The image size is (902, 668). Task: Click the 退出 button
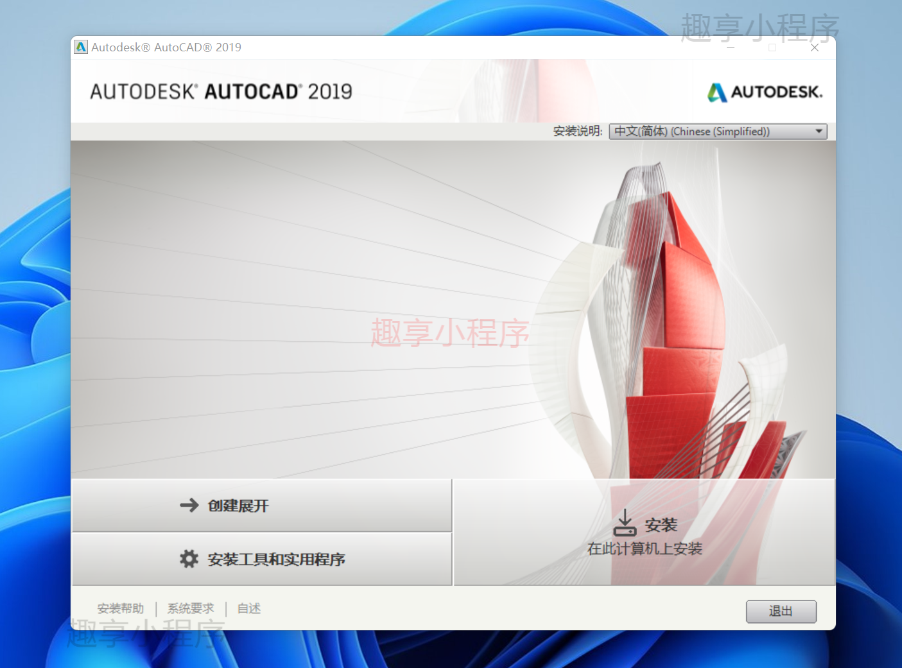tap(781, 612)
